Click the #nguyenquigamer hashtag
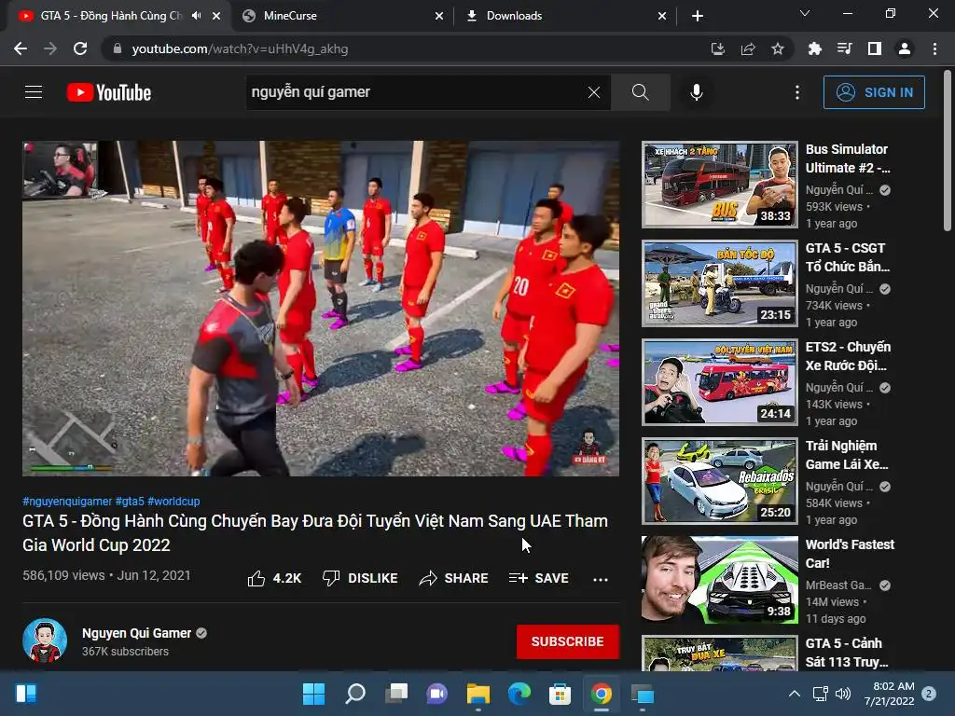 click(x=67, y=501)
